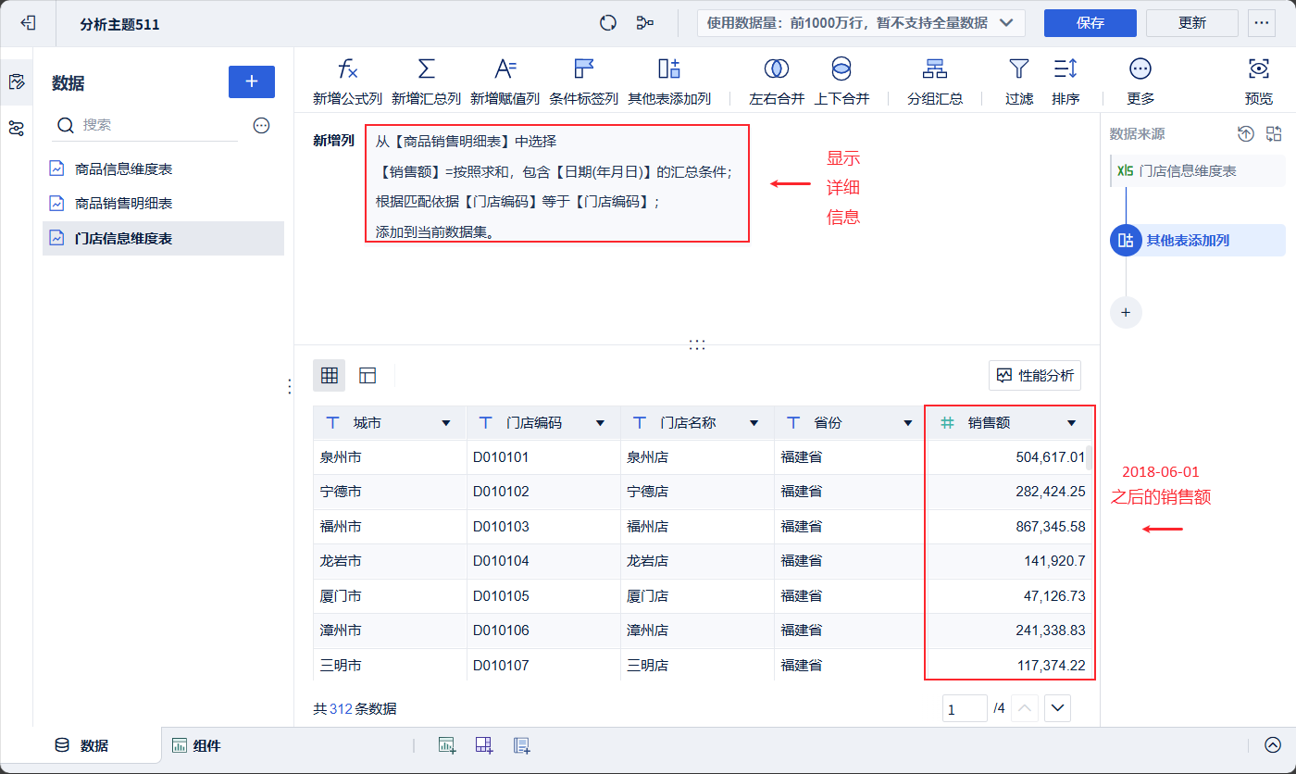The width and height of the screenshot is (1296, 774).
Task: Select the 左右合并 tool
Action: coord(777,81)
